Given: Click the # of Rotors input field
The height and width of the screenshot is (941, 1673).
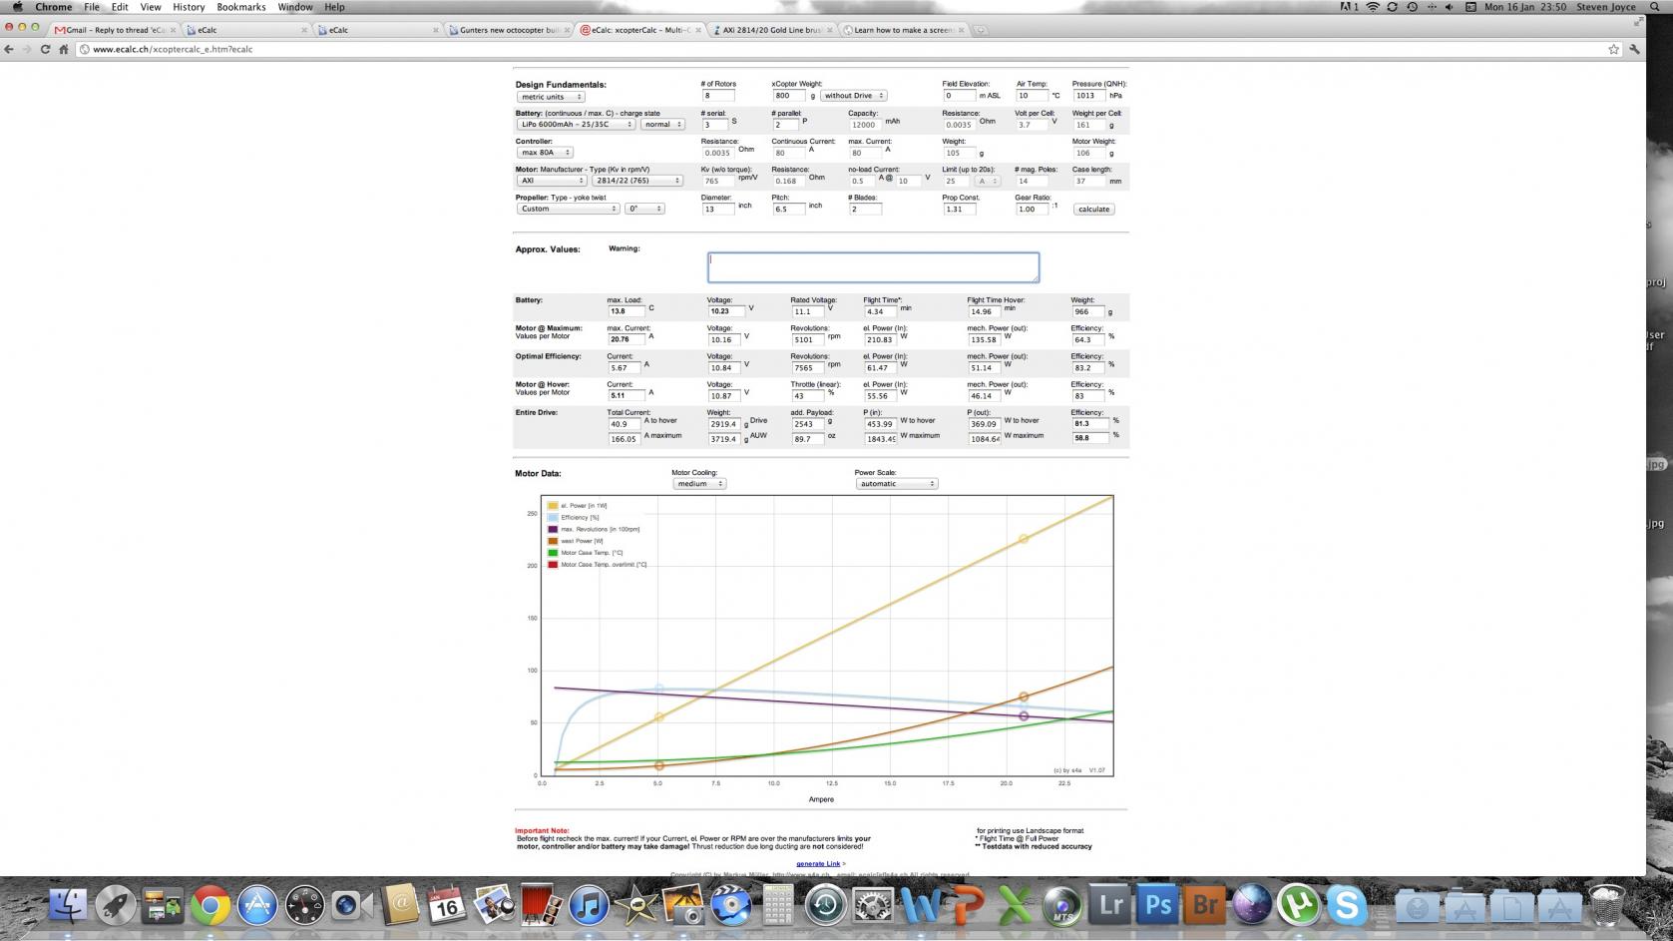Looking at the screenshot, I should click(x=718, y=96).
